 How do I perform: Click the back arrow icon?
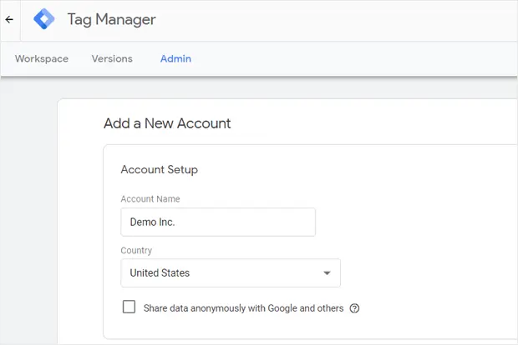(x=9, y=20)
